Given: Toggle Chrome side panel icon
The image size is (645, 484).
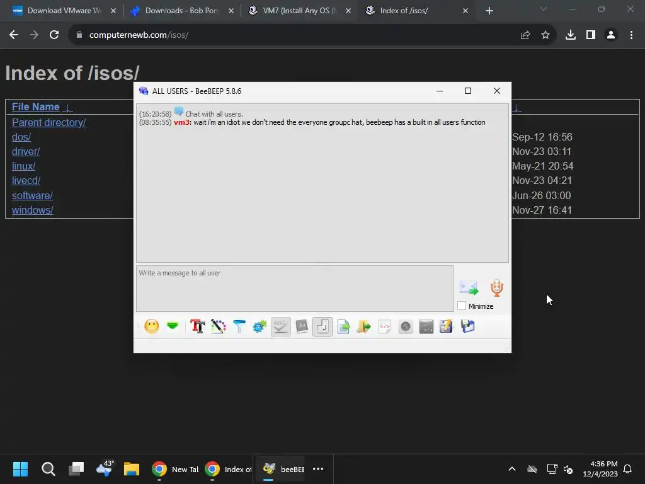Looking at the screenshot, I should [x=591, y=35].
